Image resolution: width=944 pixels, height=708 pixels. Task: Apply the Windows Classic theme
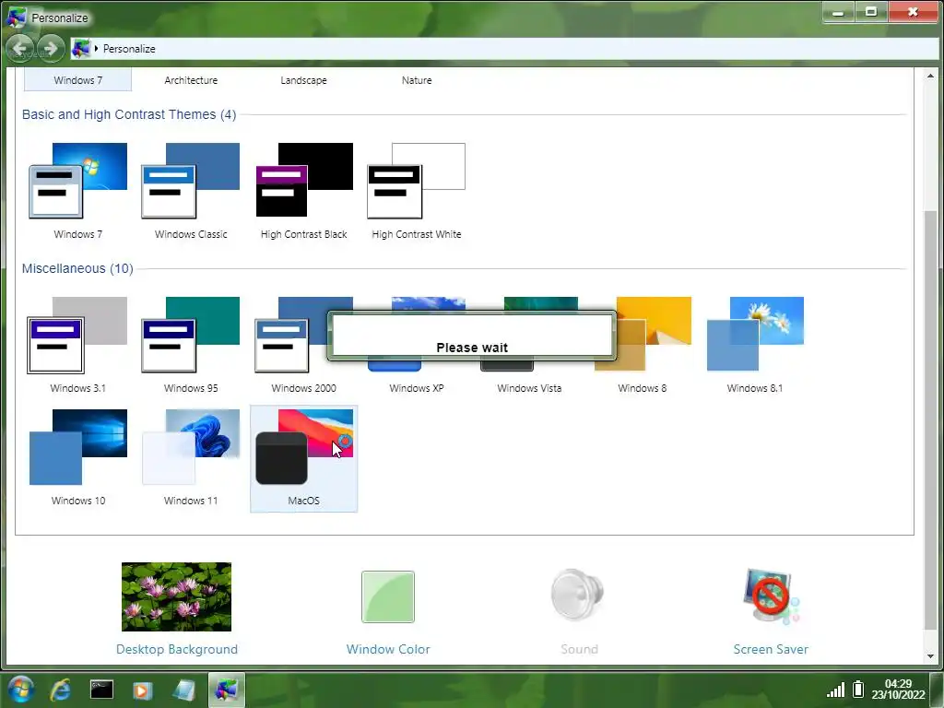pyautogui.click(x=191, y=181)
